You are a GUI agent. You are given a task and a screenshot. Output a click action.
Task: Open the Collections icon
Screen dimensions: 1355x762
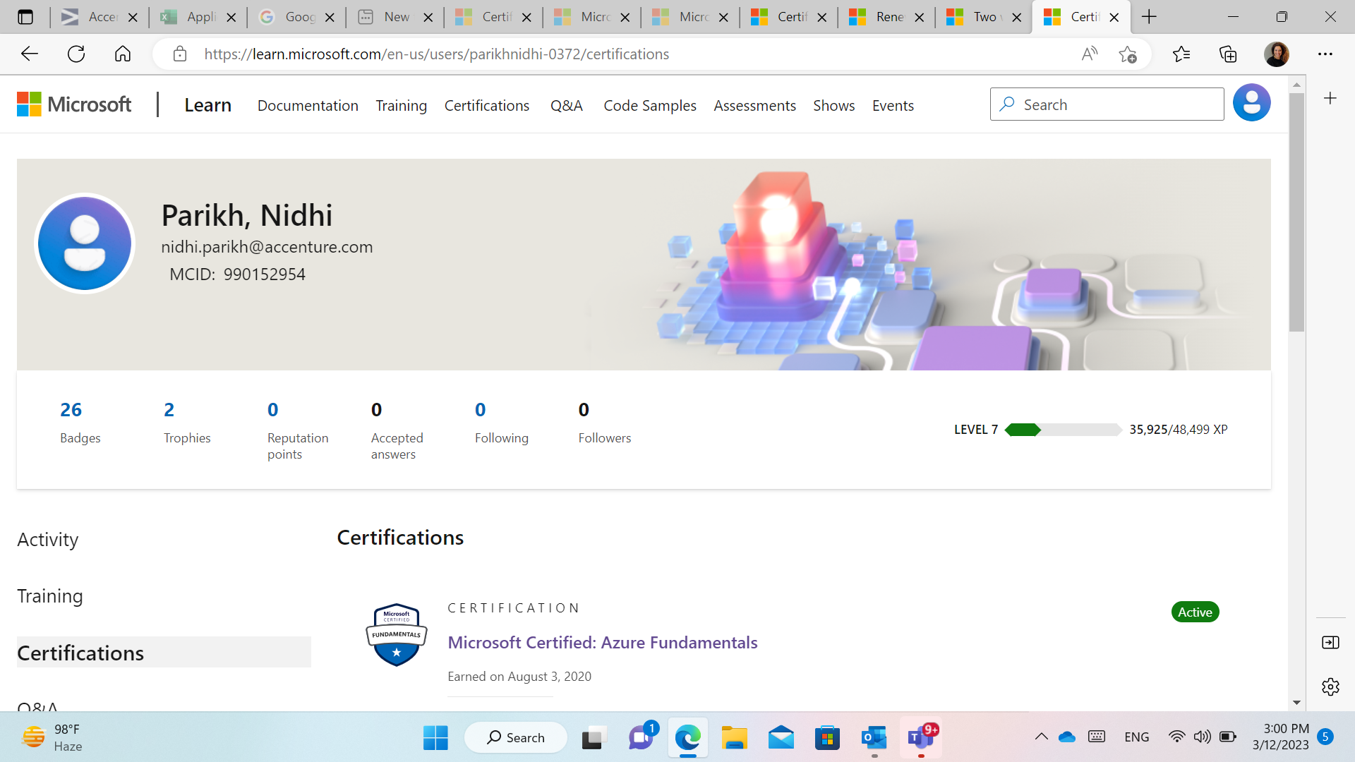[x=1228, y=54]
